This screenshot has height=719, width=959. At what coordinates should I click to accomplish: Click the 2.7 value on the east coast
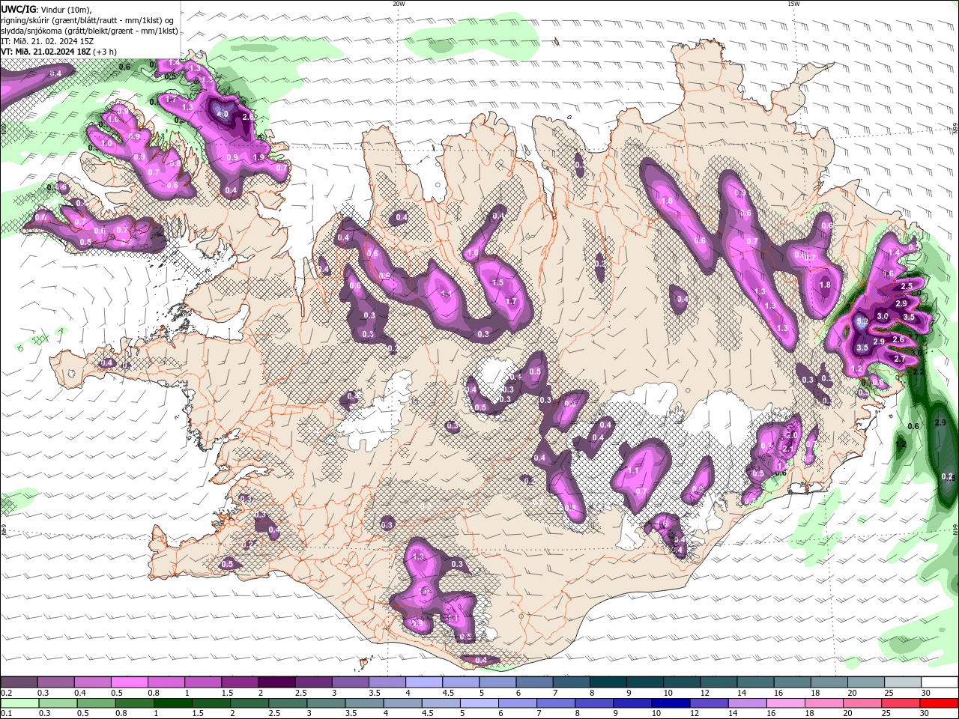(900, 359)
